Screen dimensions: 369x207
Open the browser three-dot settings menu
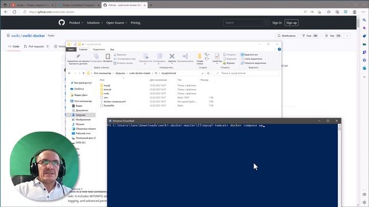tap(364, 11)
